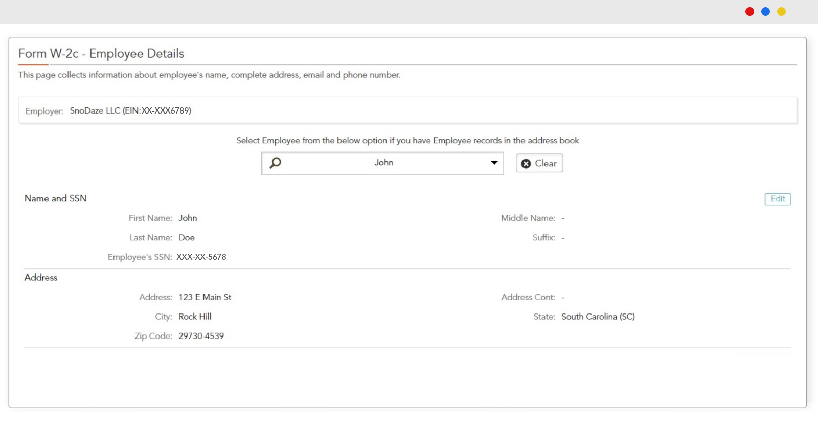Click the City value Rock Hill
This screenshot has width=818, height=426.
coord(195,317)
